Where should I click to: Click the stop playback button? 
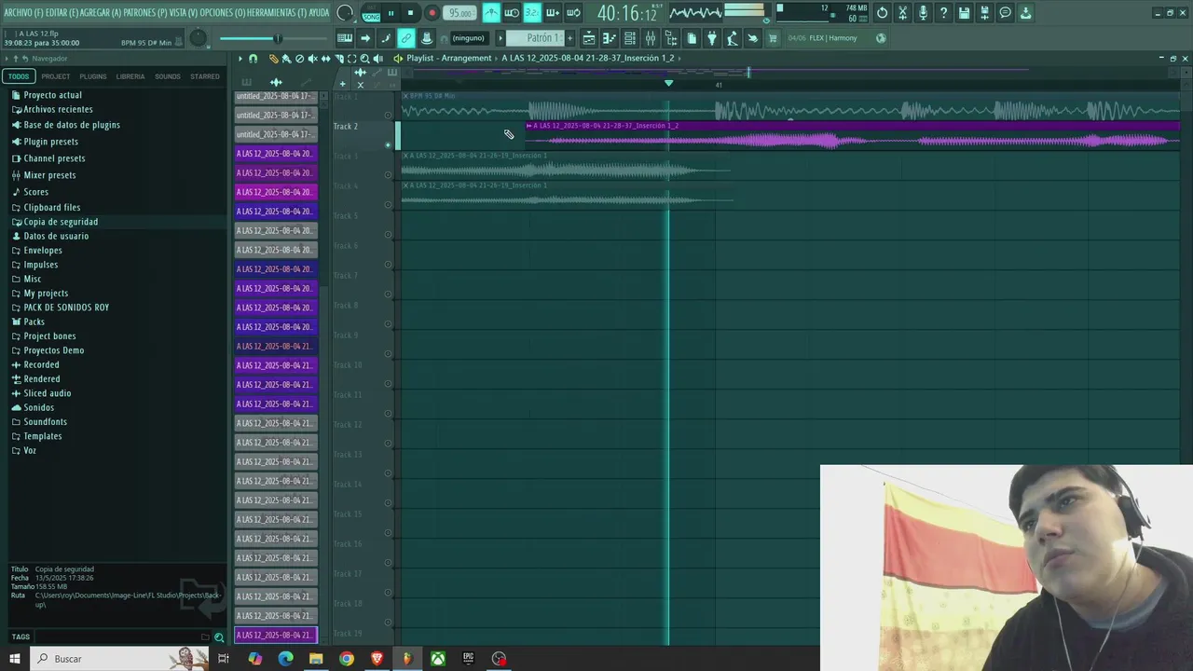click(410, 13)
